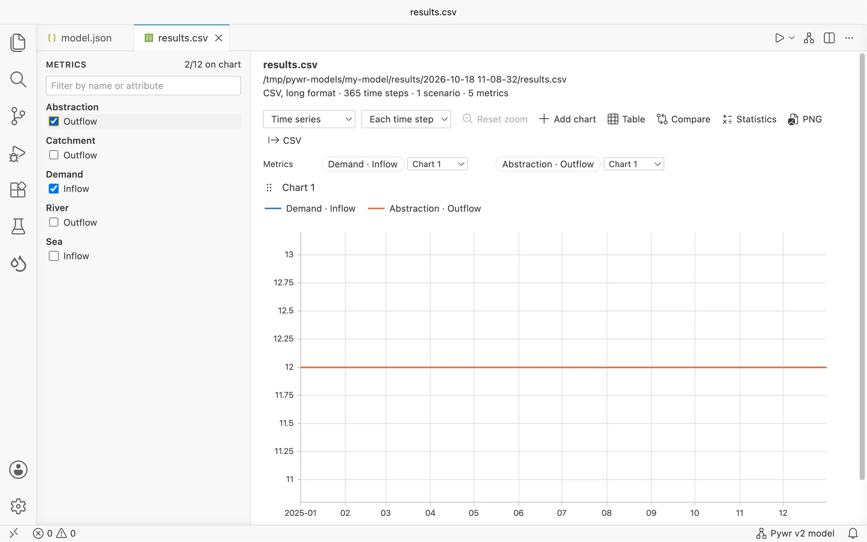Open the Run and Debug icon

18,153
